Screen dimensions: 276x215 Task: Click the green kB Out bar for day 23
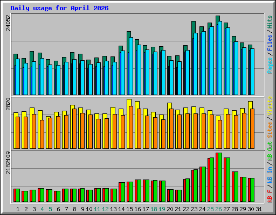pos(196,186)
